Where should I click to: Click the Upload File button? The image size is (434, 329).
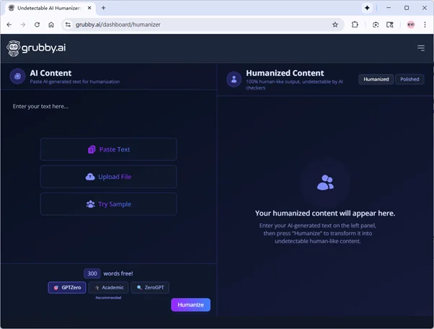tap(108, 177)
